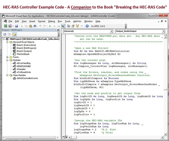The height and width of the screenshot is (141, 169).
Task: Open the View menu
Action: [x=24, y=21]
